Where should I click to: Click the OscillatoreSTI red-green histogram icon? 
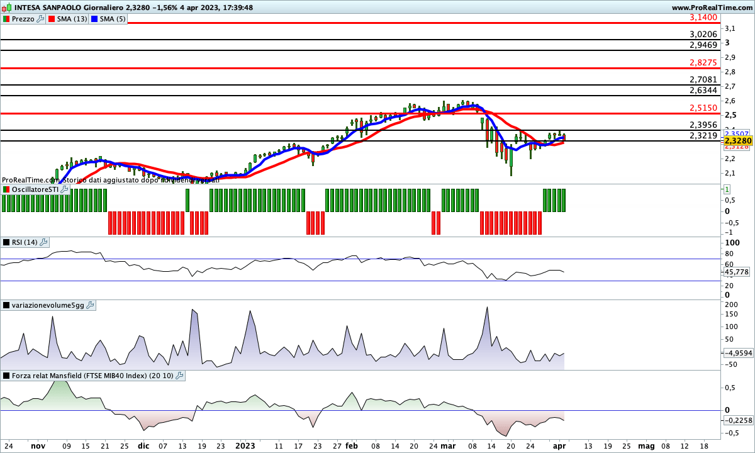click(6, 189)
